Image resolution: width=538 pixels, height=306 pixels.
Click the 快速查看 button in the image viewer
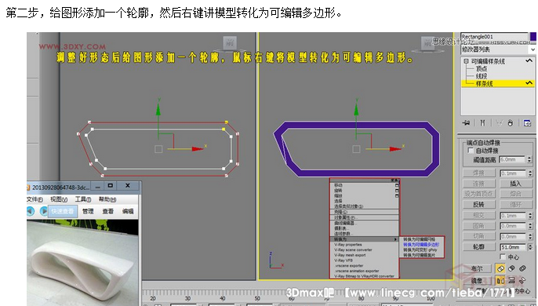(x=63, y=211)
